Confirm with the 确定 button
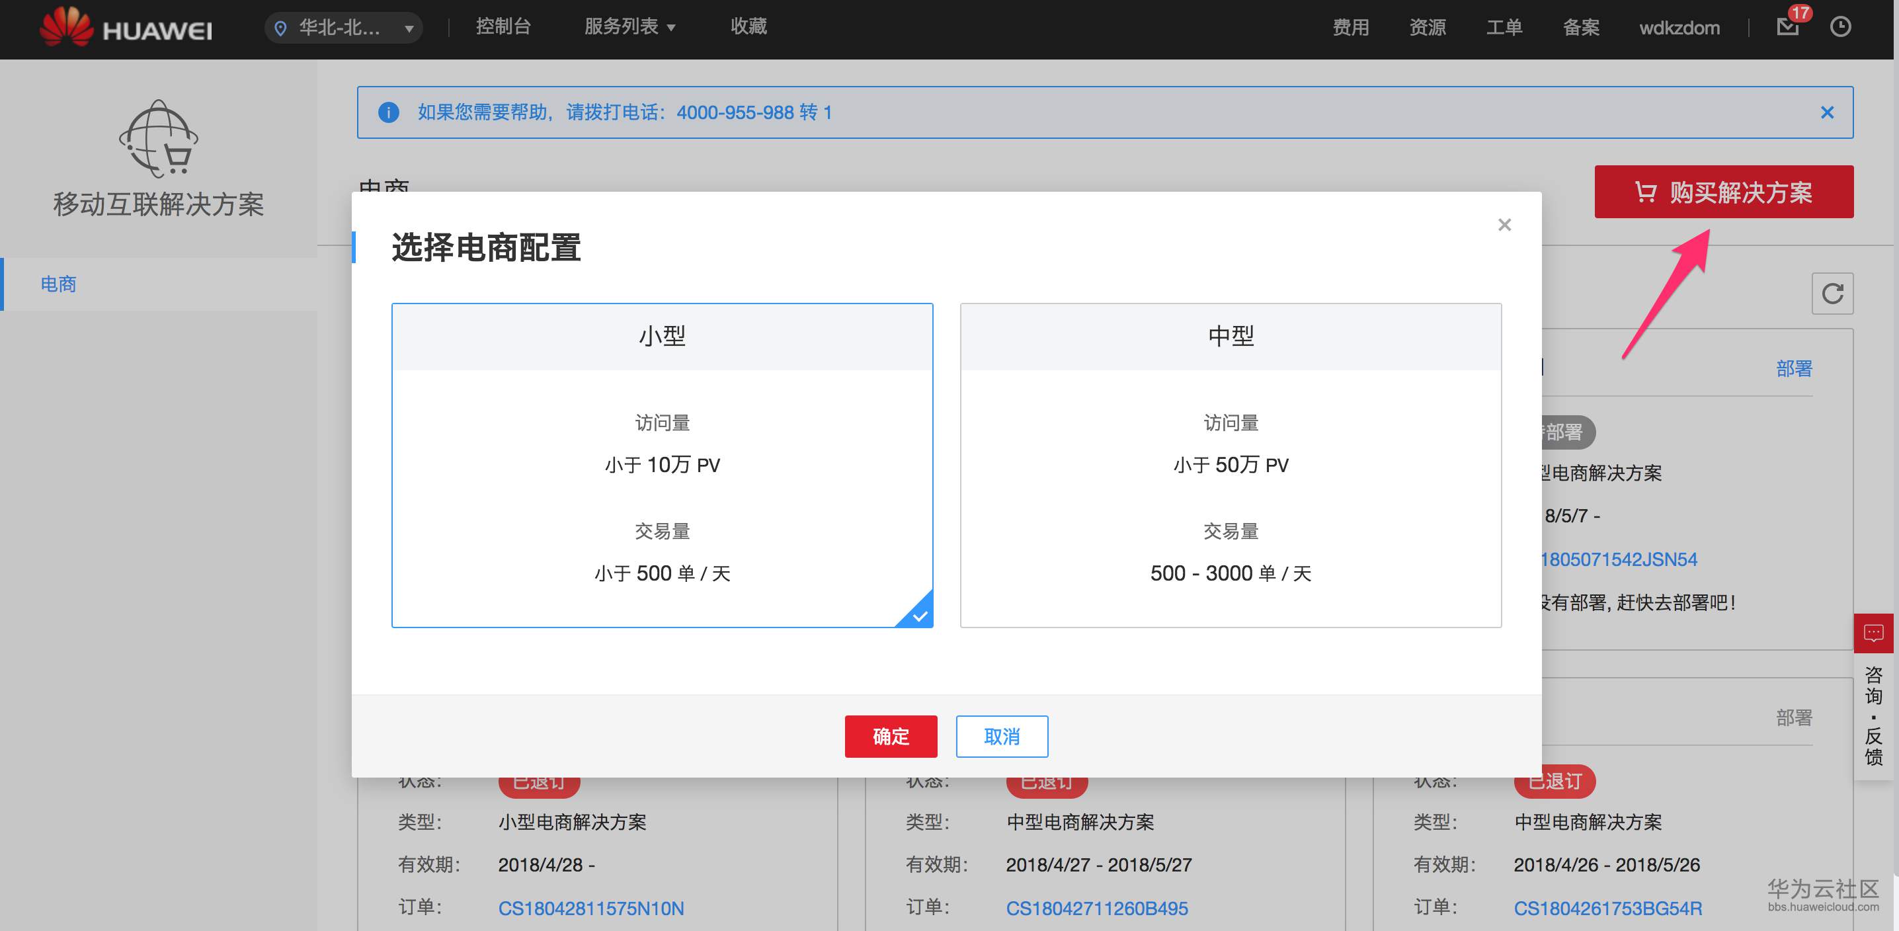1899x931 pixels. coord(891,736)
